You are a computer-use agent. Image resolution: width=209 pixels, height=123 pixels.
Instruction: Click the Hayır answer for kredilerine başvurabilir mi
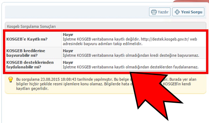click(x=68, y=51)
